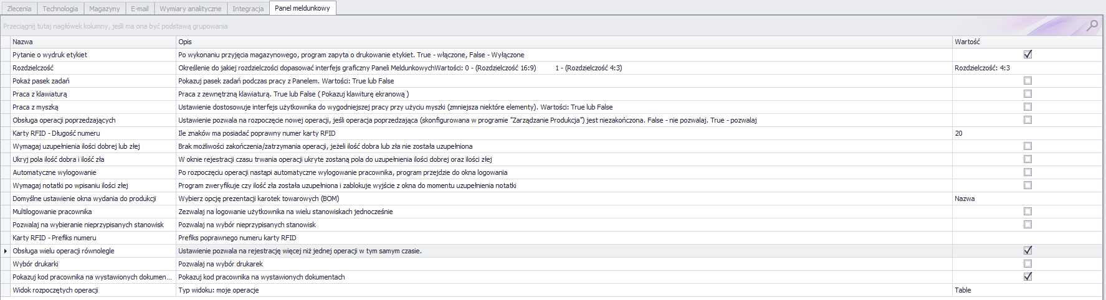Click the row indicator arrow beside Obsługa wielu operacji
Screen dimensions: 1106x300
6,251
